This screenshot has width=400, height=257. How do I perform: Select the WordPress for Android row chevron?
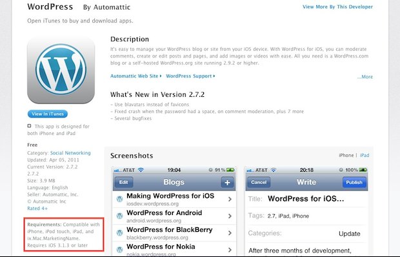tap(230, 216)
